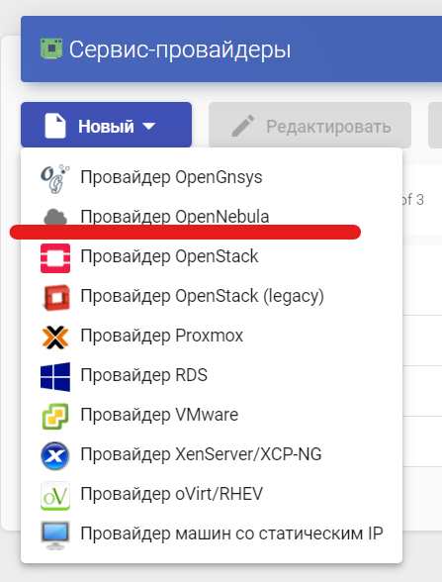Click the Proxmox X logo icon
Image resolution: width=442 pixels, height=582 pixels.
55,338
